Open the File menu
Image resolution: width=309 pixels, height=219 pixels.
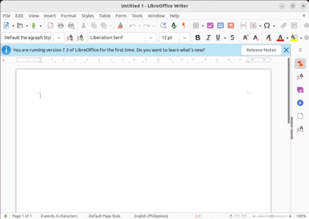[7, 16]
